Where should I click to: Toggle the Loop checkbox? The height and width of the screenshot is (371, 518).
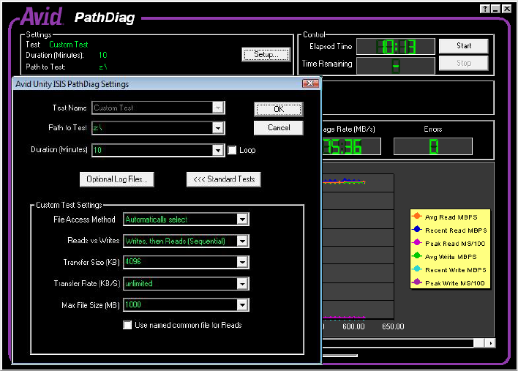pos(232,150)
